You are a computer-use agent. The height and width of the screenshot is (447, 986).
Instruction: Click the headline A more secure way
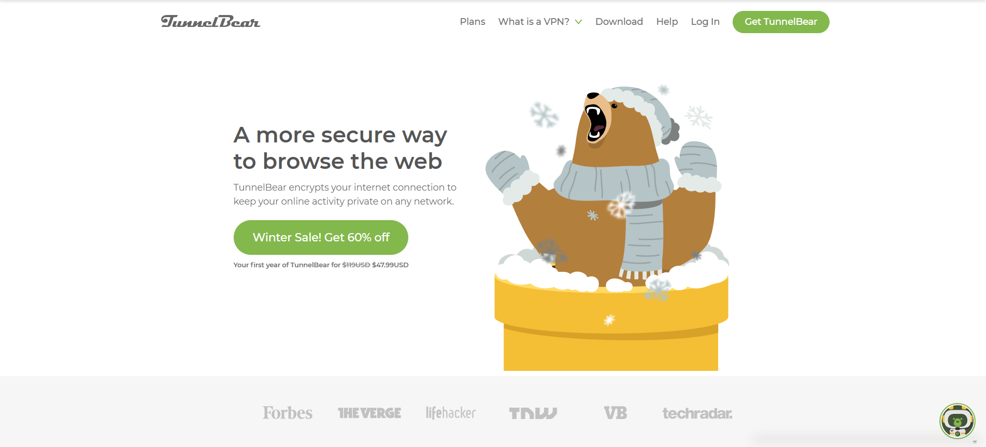(x=340, y=135)
